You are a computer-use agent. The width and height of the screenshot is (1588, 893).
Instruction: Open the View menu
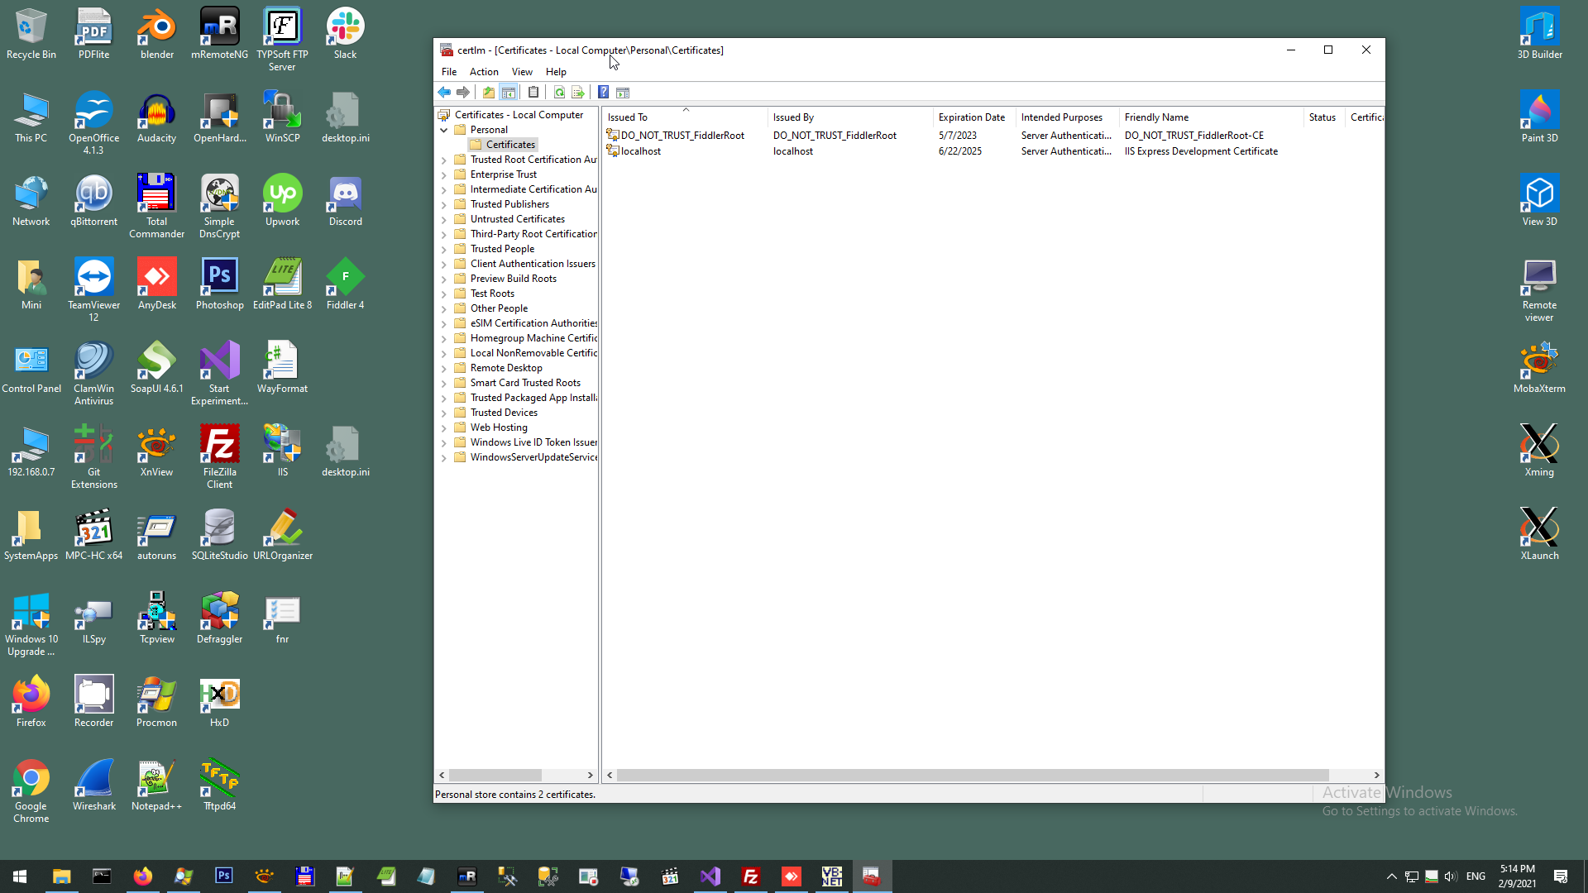point(522,72)
